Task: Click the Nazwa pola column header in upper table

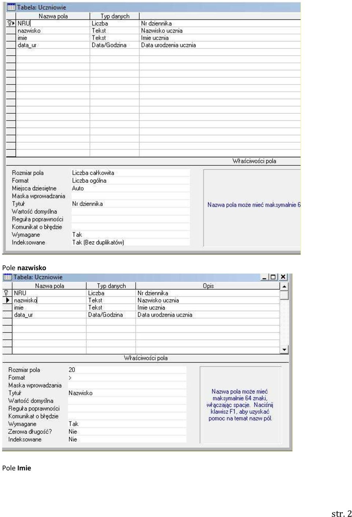Action: pyautogui.click(x=53, y=16)
